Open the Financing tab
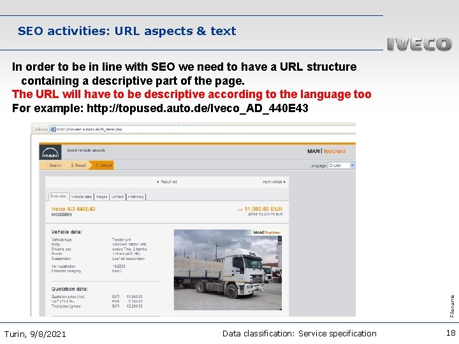The image size is (459, 344). click(136, 197)
